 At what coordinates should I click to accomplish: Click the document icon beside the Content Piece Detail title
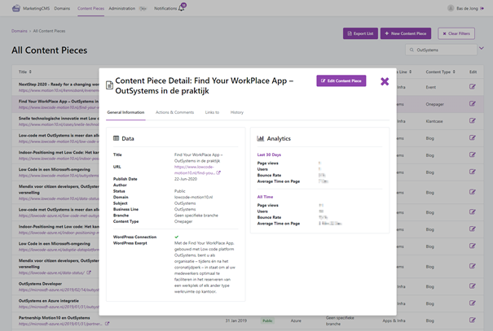click(x=109, y=85)
